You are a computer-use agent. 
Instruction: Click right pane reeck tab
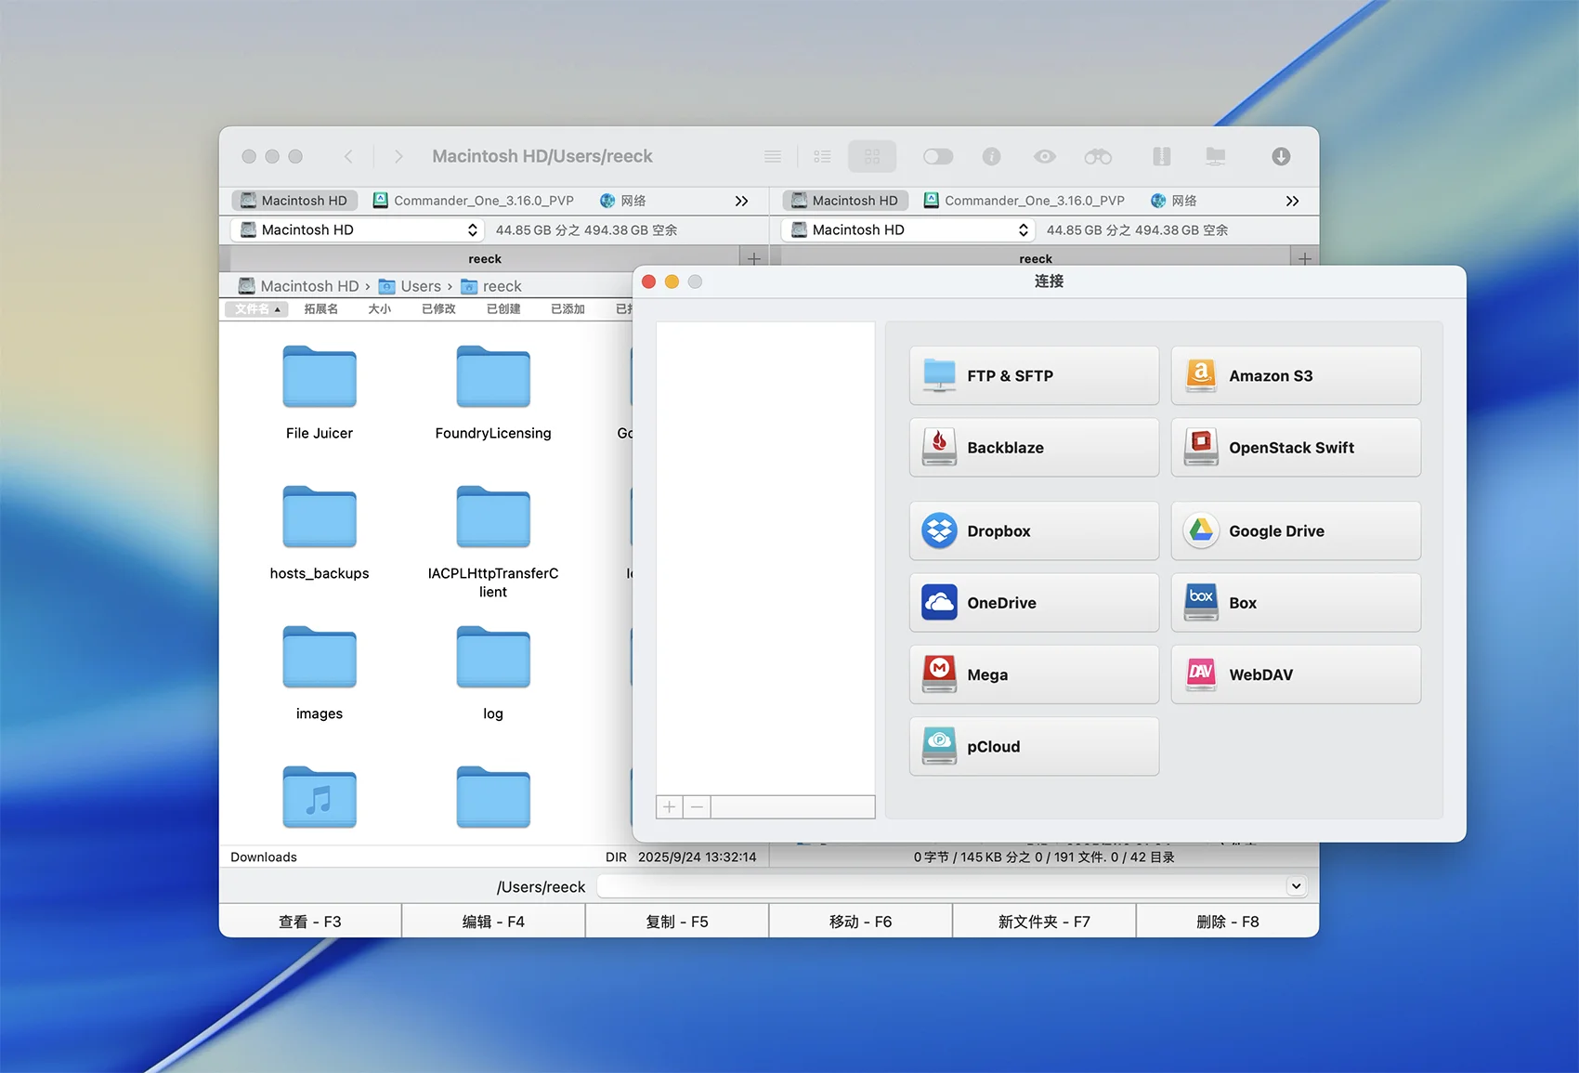pyautogui.click(x=1036, y=258)
